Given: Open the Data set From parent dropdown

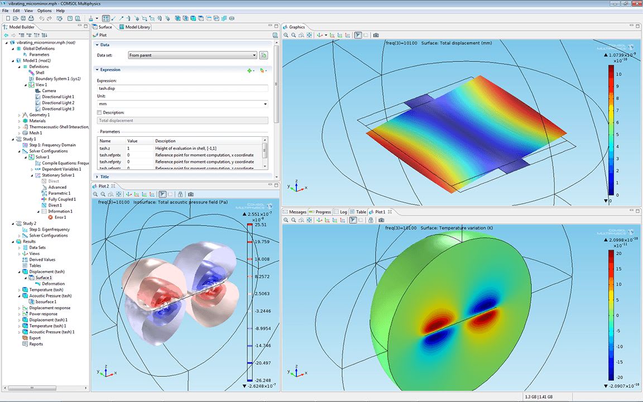Looking at the screenshot, I should (x=193, y=55).
